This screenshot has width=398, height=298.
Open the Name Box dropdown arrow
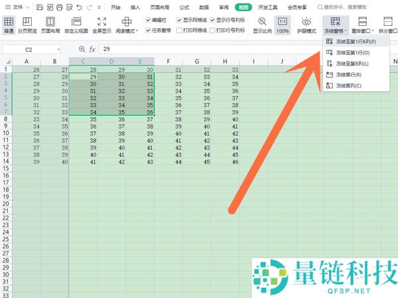click(58, 49)
